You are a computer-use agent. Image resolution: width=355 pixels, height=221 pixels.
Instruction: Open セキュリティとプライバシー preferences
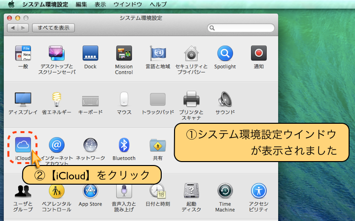pyautogui.click(x=191, y=53)
